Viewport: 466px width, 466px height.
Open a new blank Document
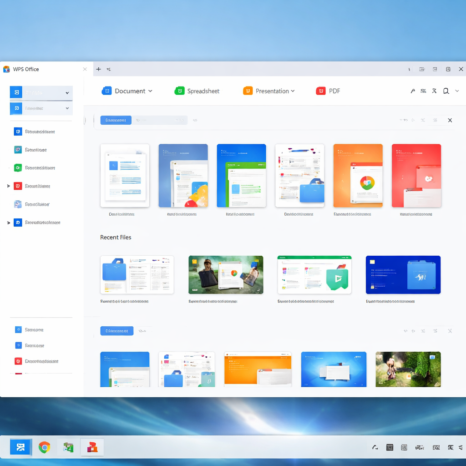(x=125, y=91)
